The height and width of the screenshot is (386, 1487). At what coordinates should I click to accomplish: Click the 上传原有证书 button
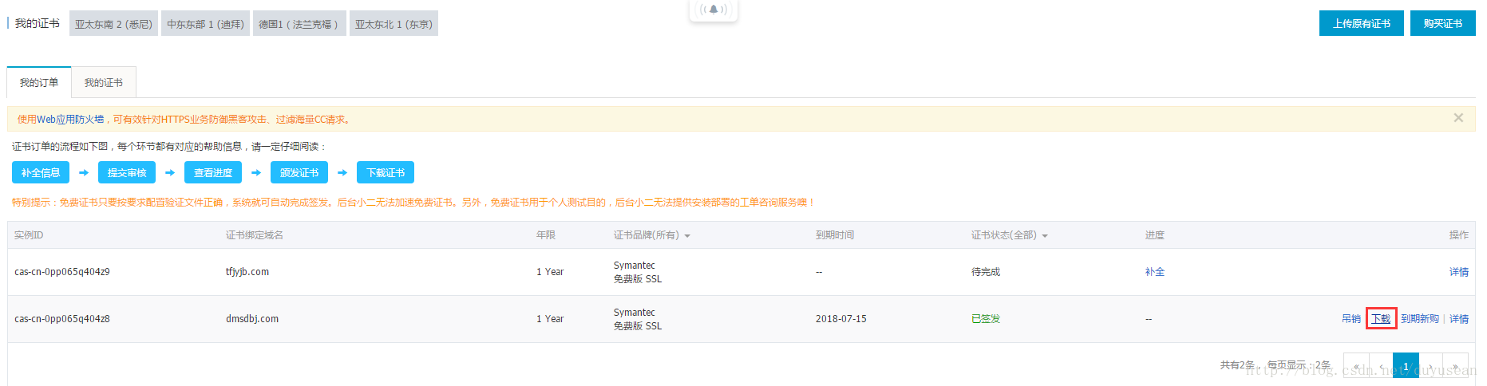coord(1361,23)
